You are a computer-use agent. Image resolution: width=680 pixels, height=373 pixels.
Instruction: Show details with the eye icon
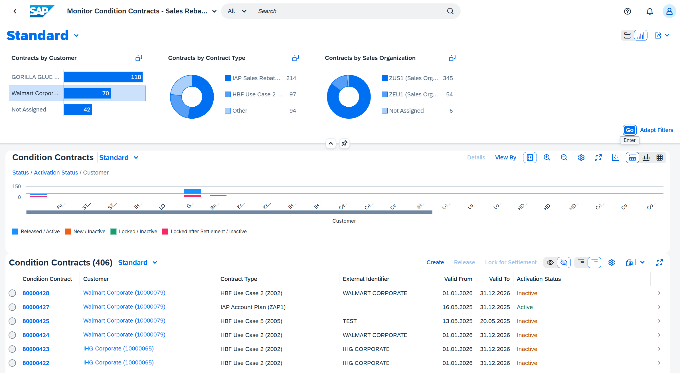coord(550,263)
